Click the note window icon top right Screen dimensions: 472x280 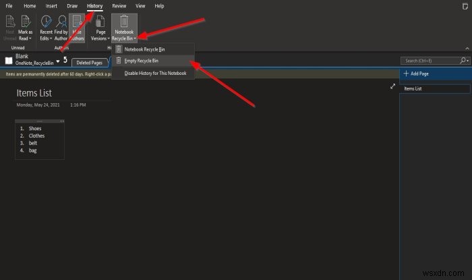[x=465, y=6]
